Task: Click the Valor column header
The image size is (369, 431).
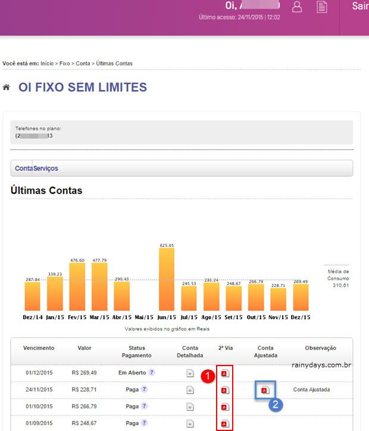Action: (85, 348)
